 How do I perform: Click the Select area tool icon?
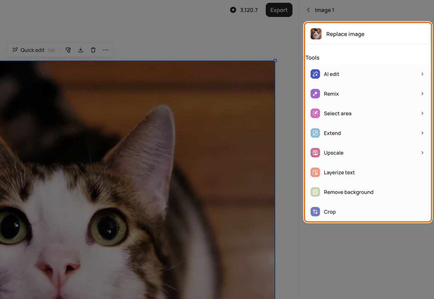click(x=315, y=113)
